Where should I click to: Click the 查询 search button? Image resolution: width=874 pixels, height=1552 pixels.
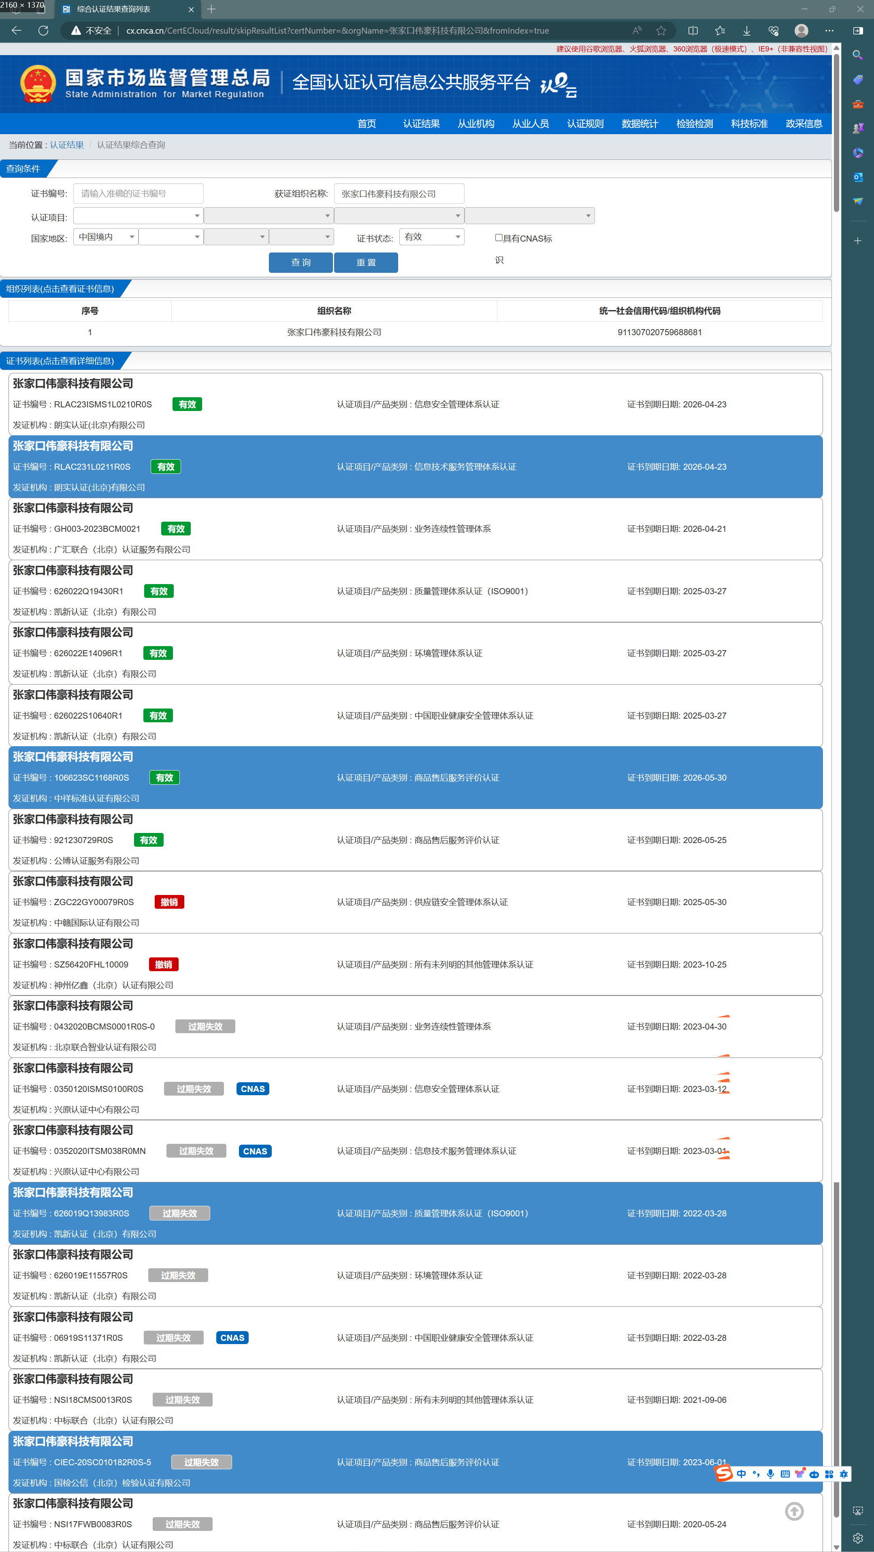click(x=301, y=262)
